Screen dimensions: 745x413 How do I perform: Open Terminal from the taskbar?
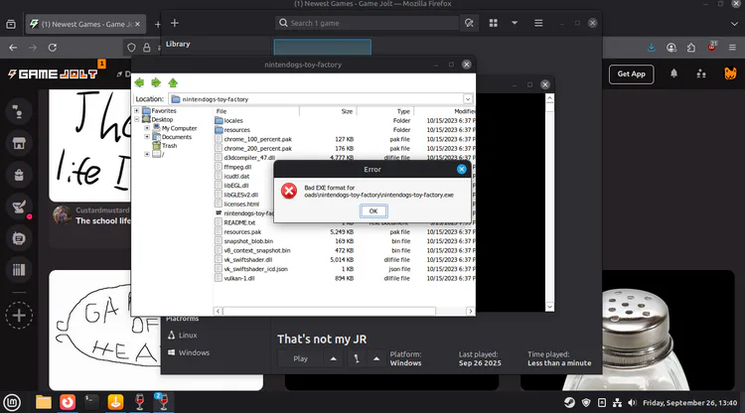[91, 402]
